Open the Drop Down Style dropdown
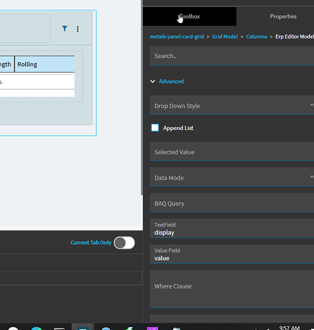The height and width of the screenshot is (330, 314). pos(232,105)
